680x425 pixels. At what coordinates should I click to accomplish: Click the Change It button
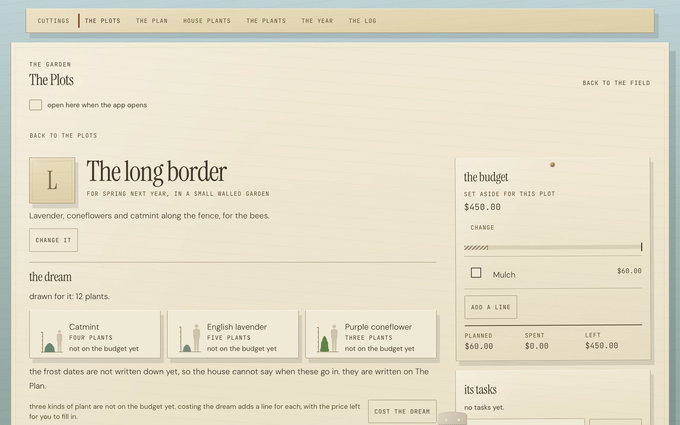[54, 240]
